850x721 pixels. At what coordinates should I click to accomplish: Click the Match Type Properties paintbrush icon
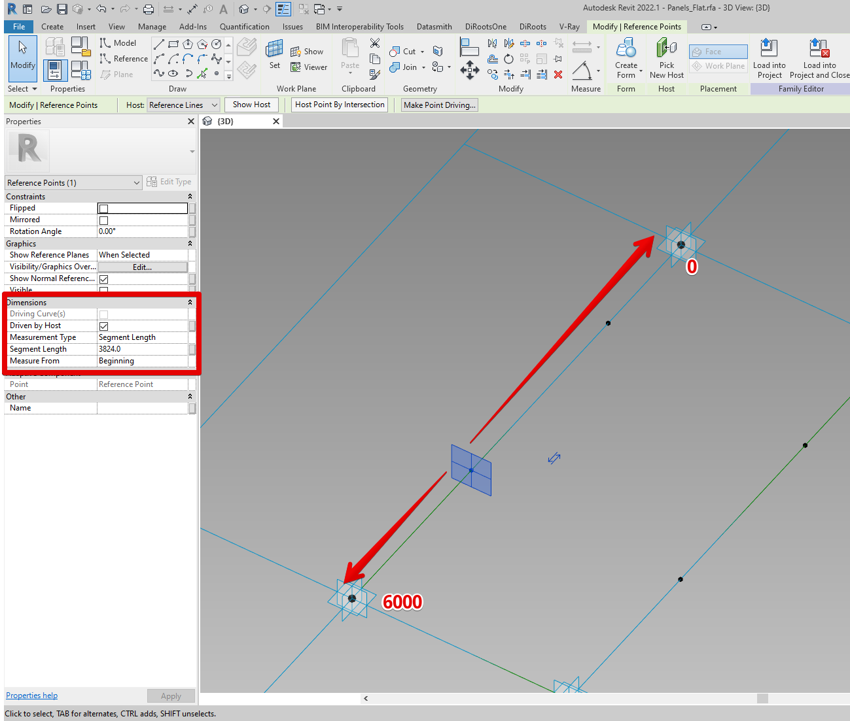[375, 74]
